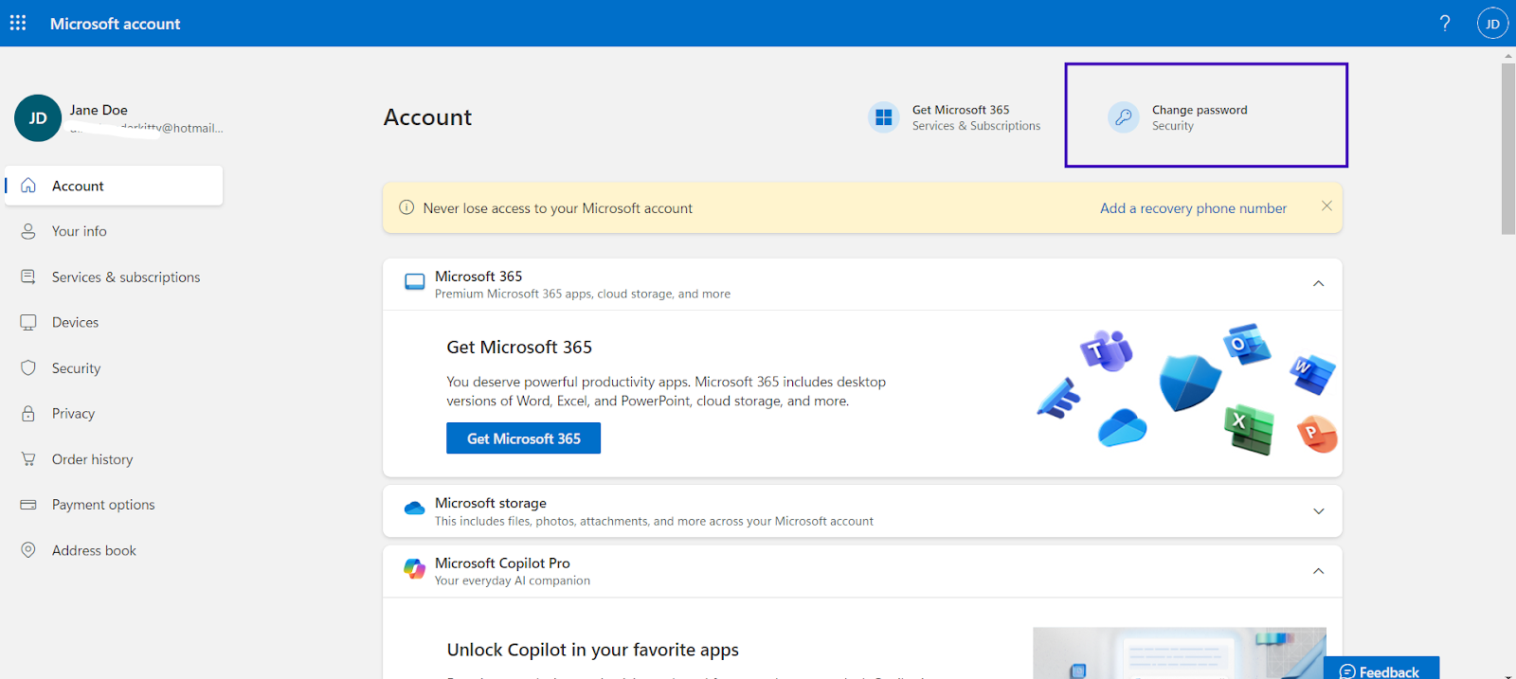
Task: Select the person icon beside Your info
Action: 28,231
